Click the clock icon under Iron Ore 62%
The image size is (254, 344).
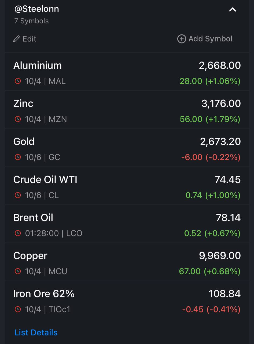coord(18,310)
